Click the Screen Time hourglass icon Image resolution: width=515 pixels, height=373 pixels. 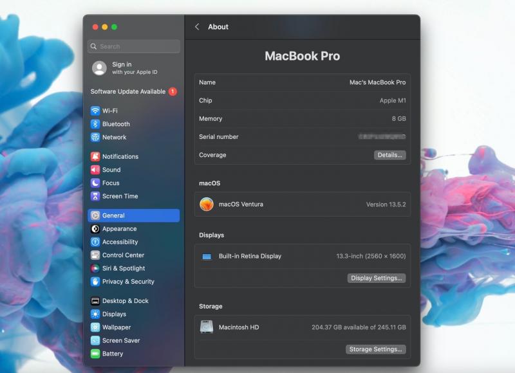[x=95, y=196]
